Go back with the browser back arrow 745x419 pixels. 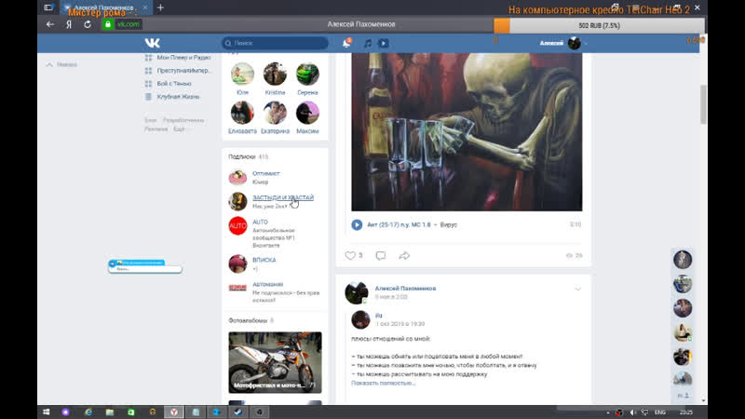point(50,24)
